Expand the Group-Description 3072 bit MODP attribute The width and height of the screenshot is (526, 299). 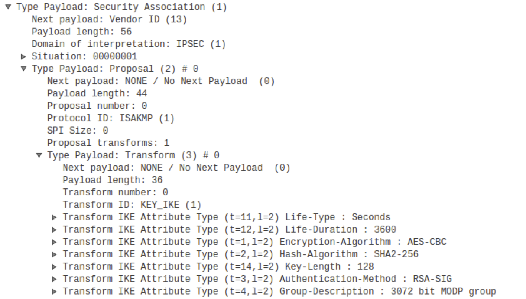[55, 291]
